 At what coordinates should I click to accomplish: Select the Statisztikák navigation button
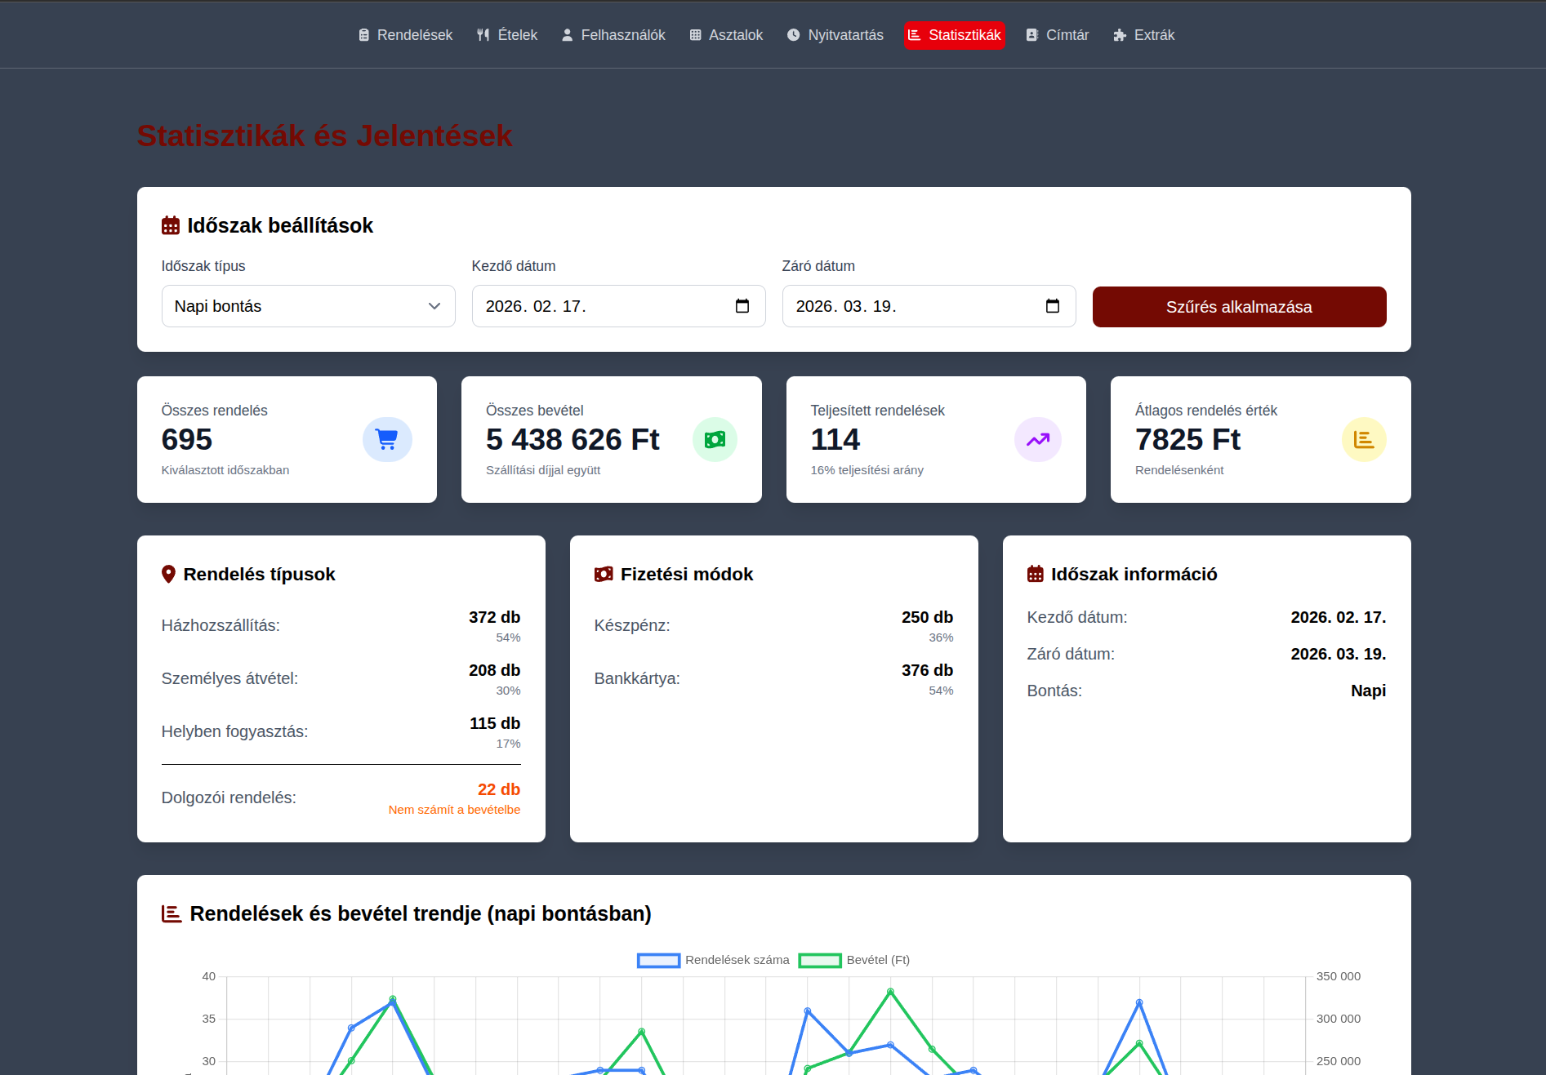tap(954, 35)
